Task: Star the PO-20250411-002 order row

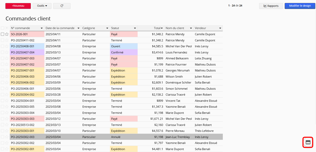Action: point(7,40)
